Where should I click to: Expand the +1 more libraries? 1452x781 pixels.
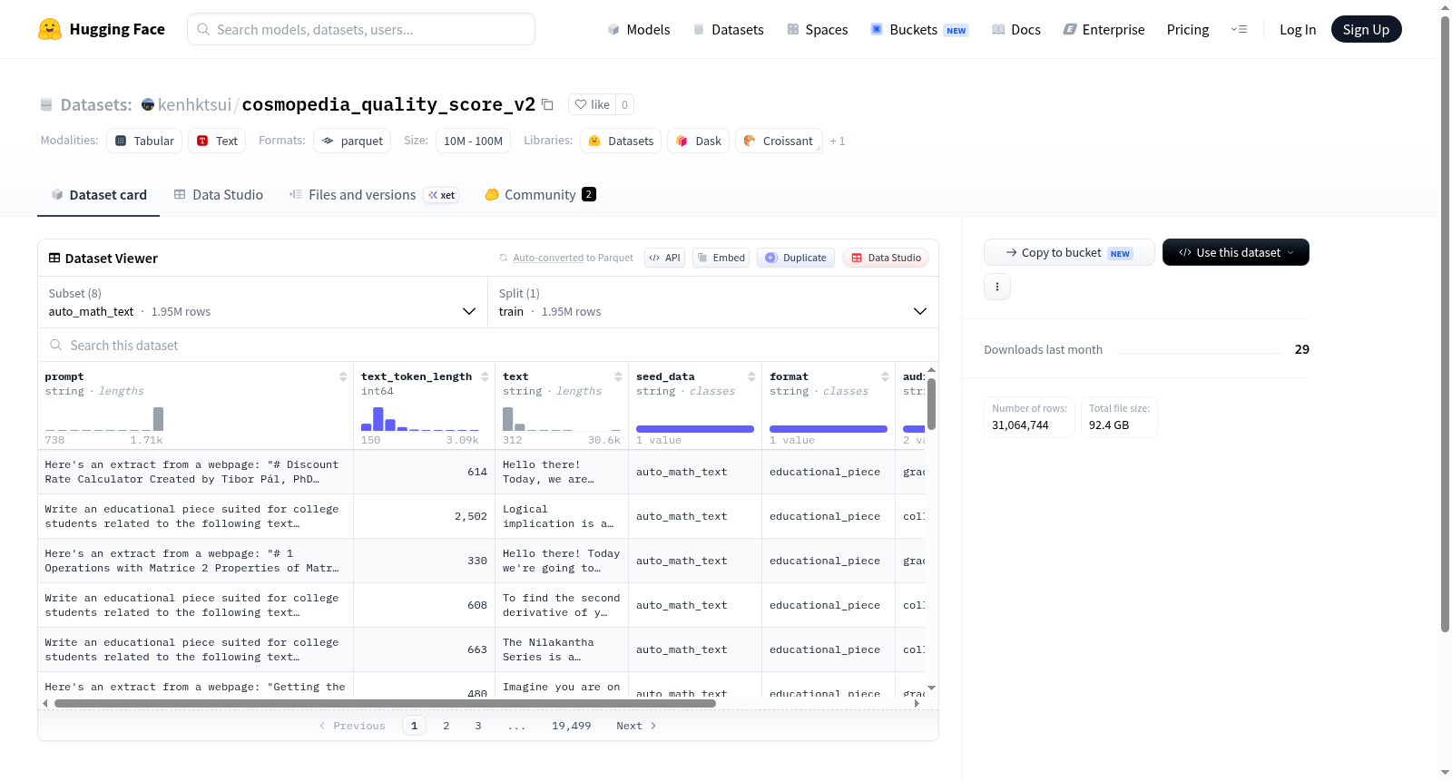click(838, 142)
